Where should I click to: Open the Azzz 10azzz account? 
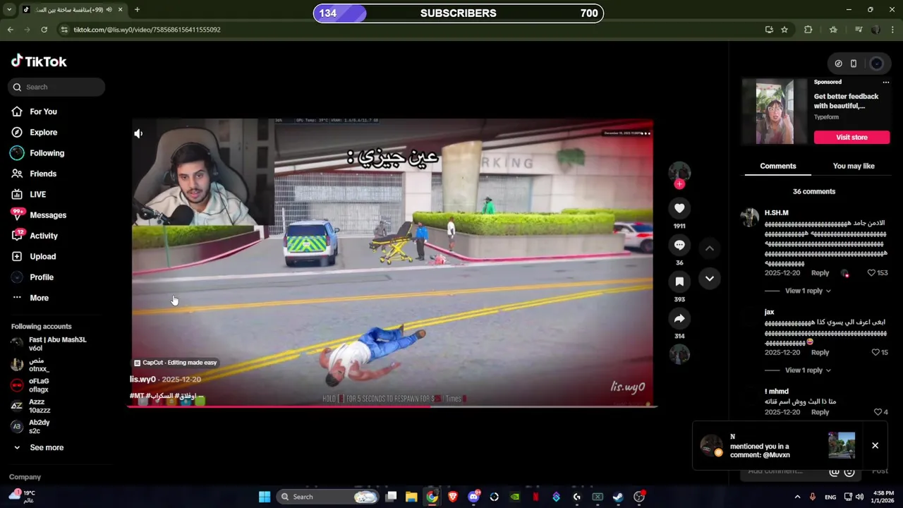[x=30, y=406]
